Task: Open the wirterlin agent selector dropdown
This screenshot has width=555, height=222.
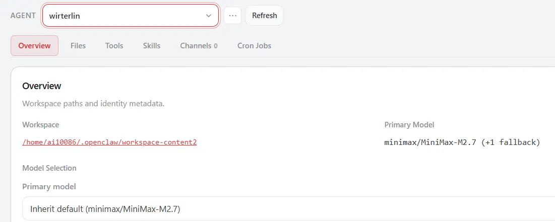Action: click(x=130, y=16)
